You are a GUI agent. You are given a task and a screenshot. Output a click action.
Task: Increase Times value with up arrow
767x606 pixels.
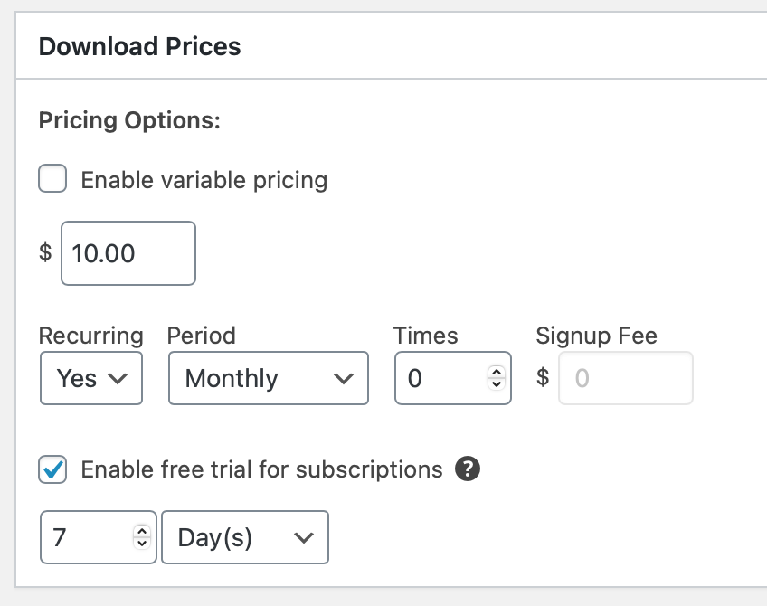[x=497, y=373]
